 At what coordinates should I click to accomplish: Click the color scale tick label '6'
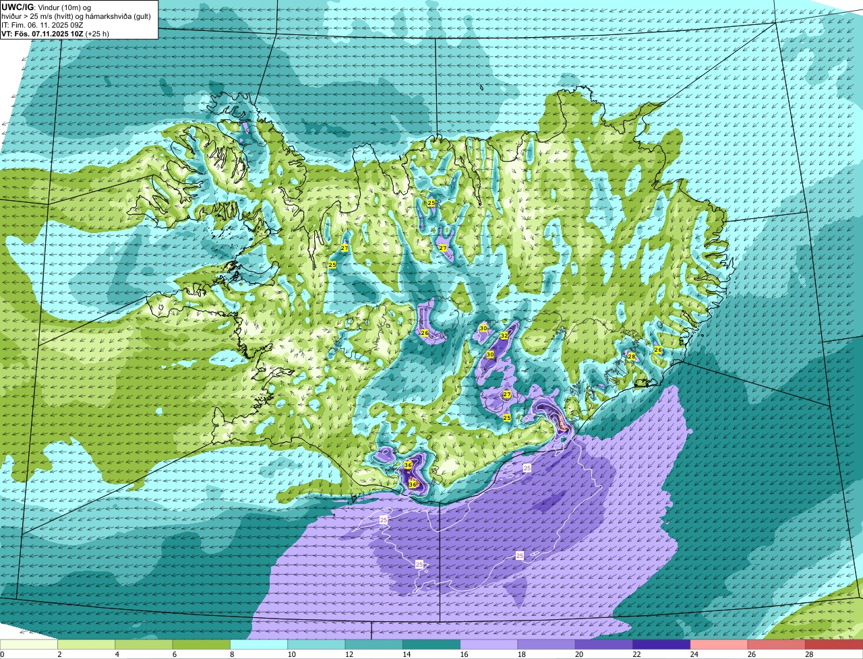pyautogui.click(x=174, y=654)
